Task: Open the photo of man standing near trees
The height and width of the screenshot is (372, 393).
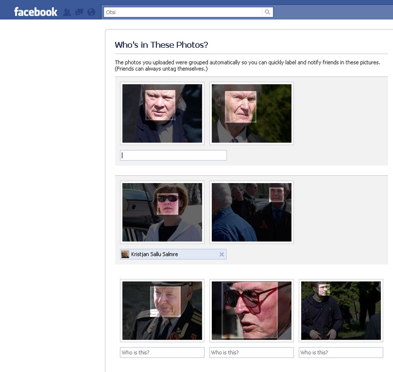Action: (x=341, y=310)
